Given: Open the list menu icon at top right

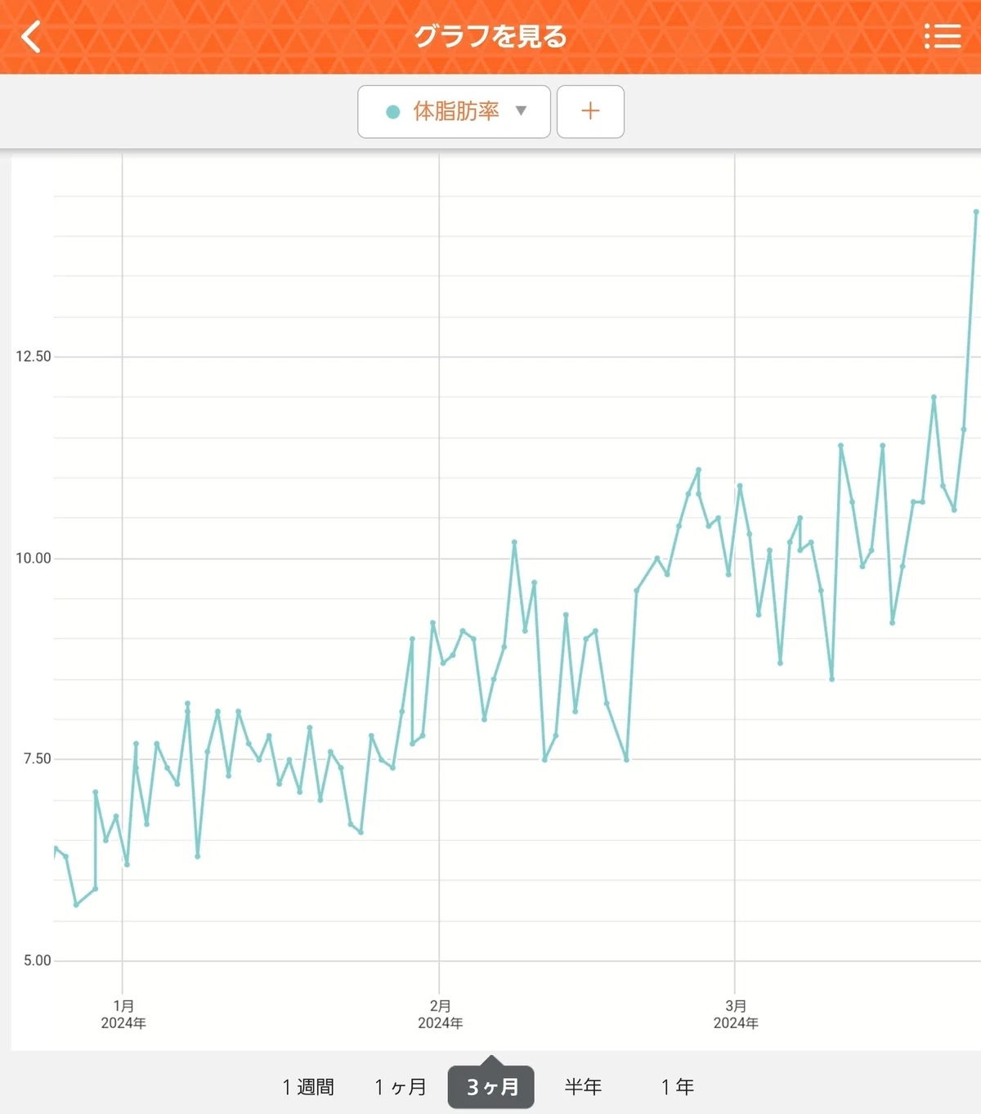Looking at the screenshot, I should [x=943, y=36].
